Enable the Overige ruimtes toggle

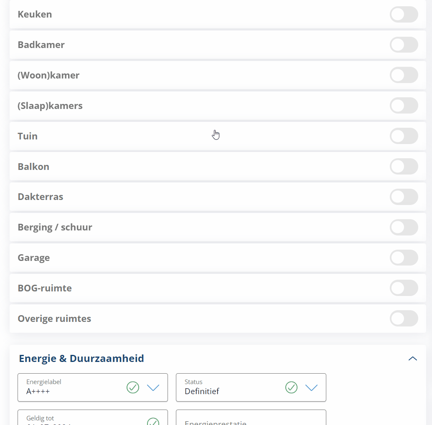coord(404,319)
